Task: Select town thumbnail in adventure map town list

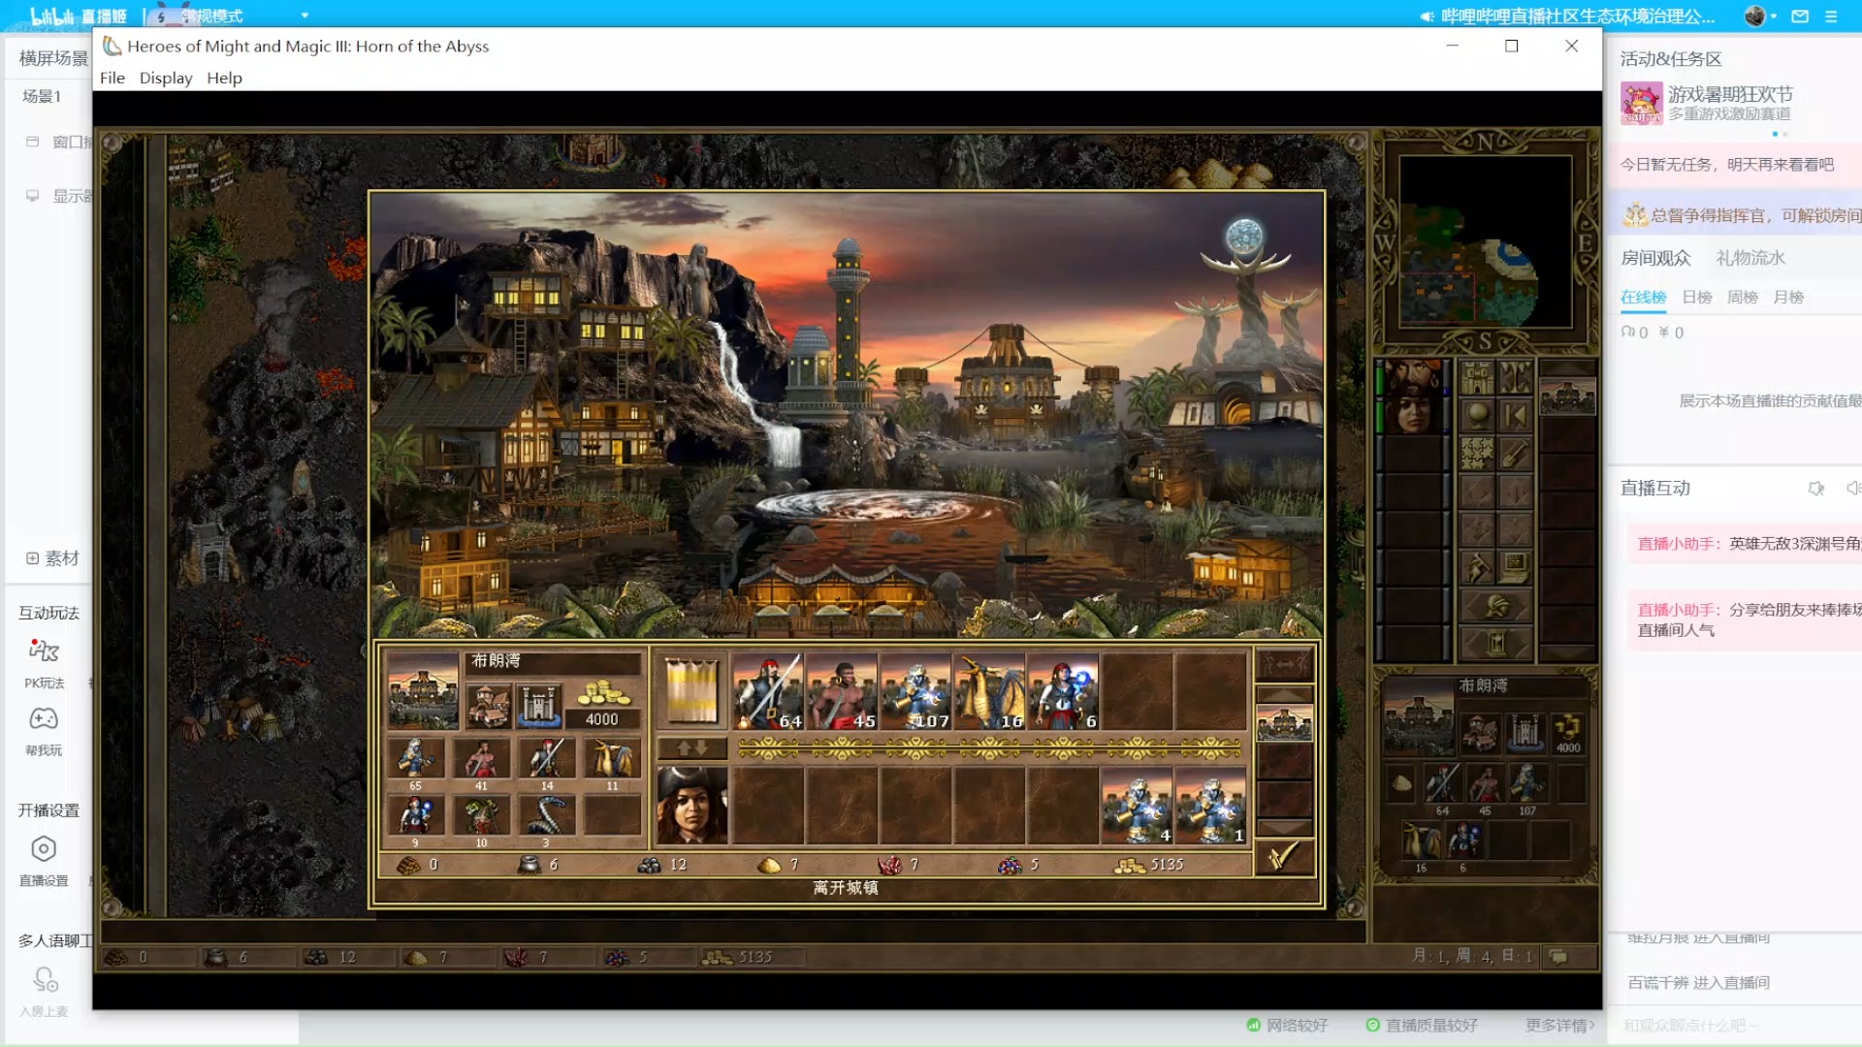Action: point(1567,396)
